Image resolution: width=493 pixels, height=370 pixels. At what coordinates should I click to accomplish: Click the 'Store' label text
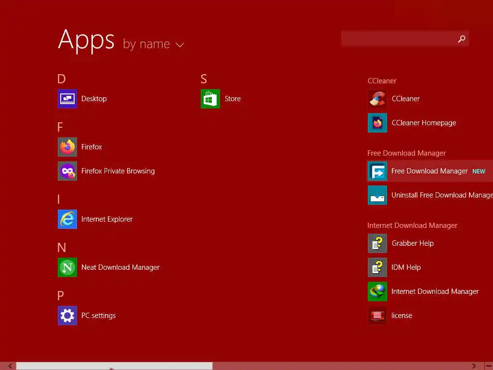[x=233, y=99]
